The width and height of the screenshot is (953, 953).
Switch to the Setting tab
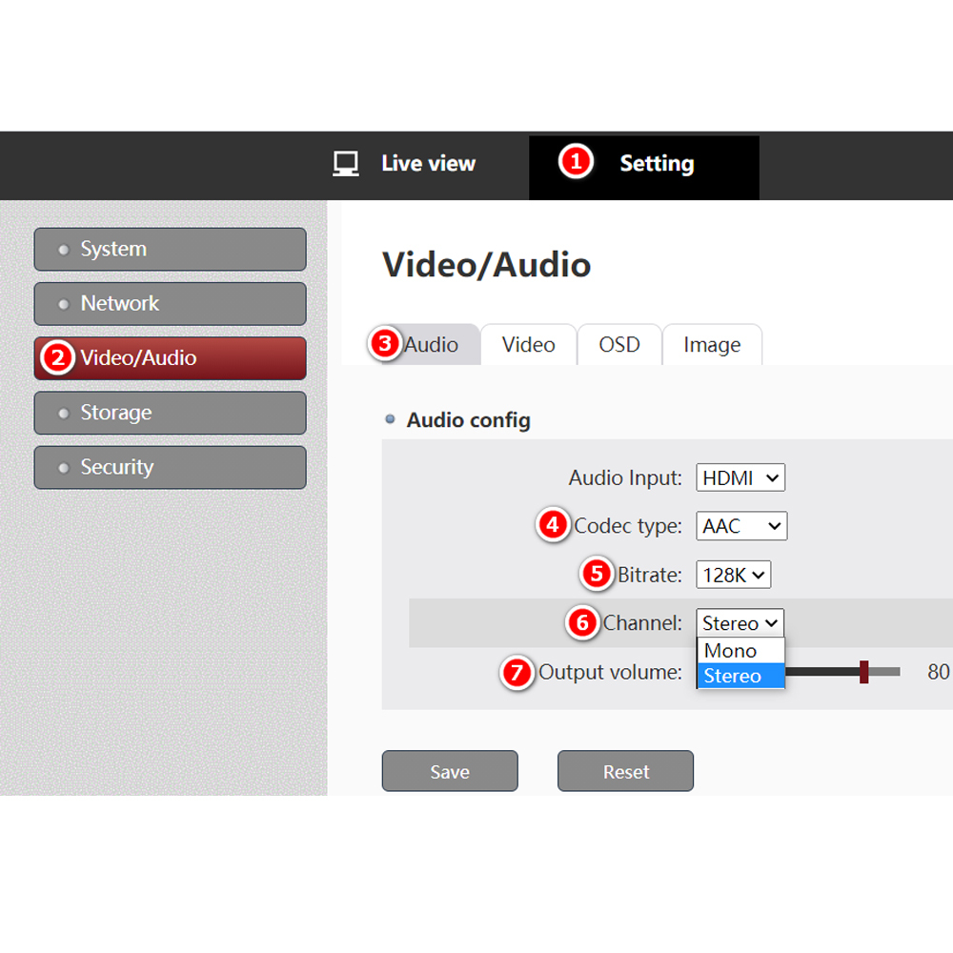click(656, 164)
